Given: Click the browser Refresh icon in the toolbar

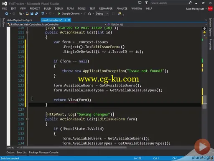Looking at the screenshot, I should [89, 14].
